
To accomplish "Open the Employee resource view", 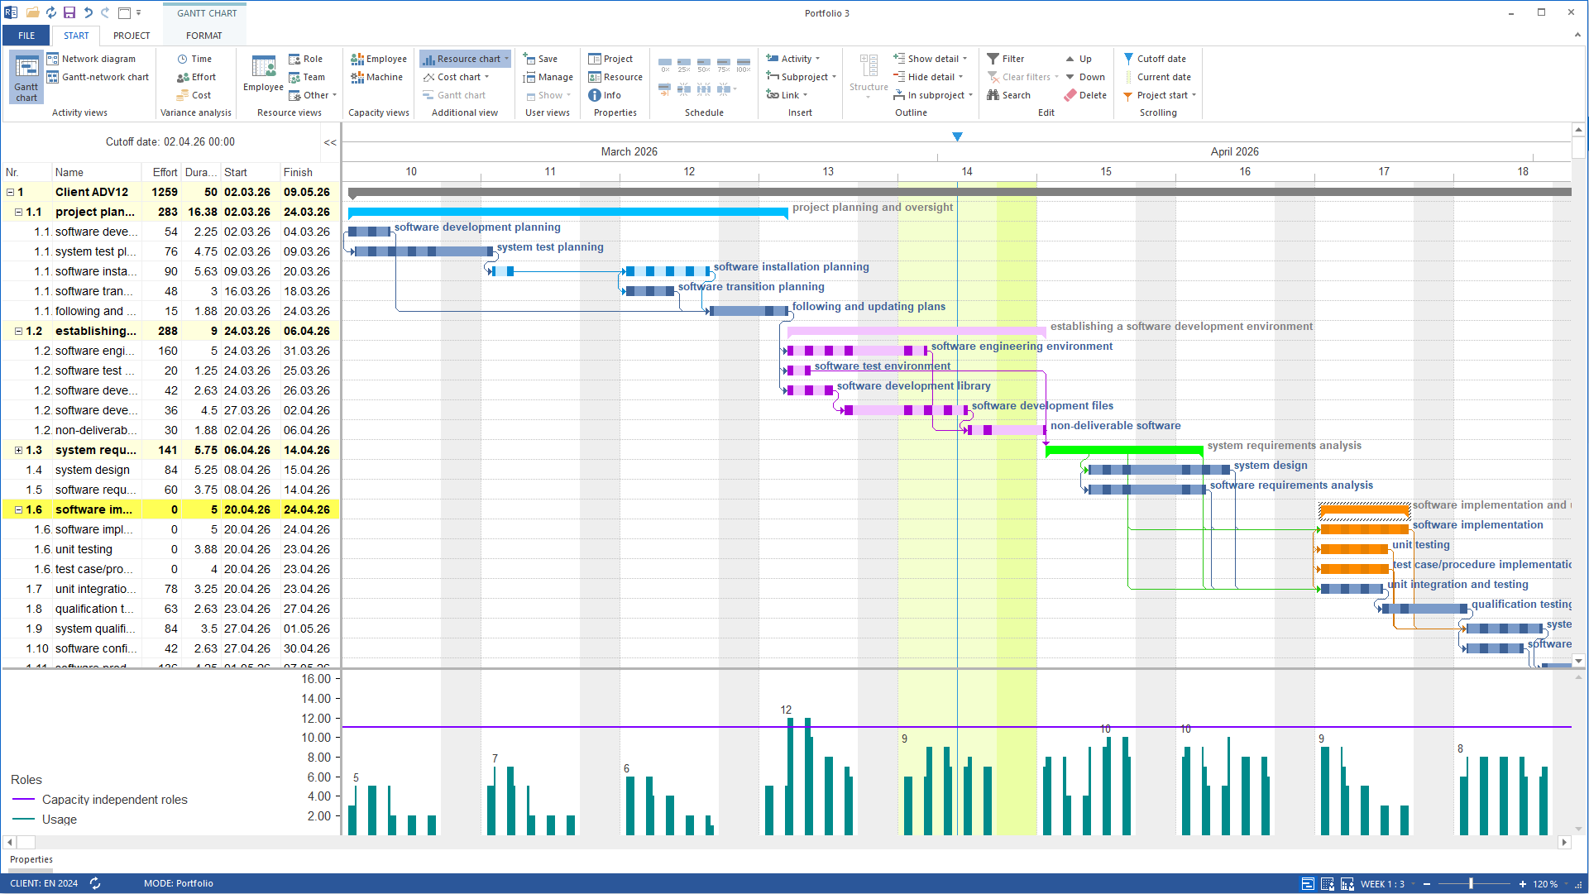I will coord(263,74).
